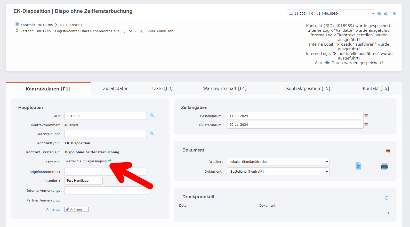Click the strategy value 'Dispo ohne Zeitfensterbuchung'
Screen dimensions: 410x227
click(92, 152)
